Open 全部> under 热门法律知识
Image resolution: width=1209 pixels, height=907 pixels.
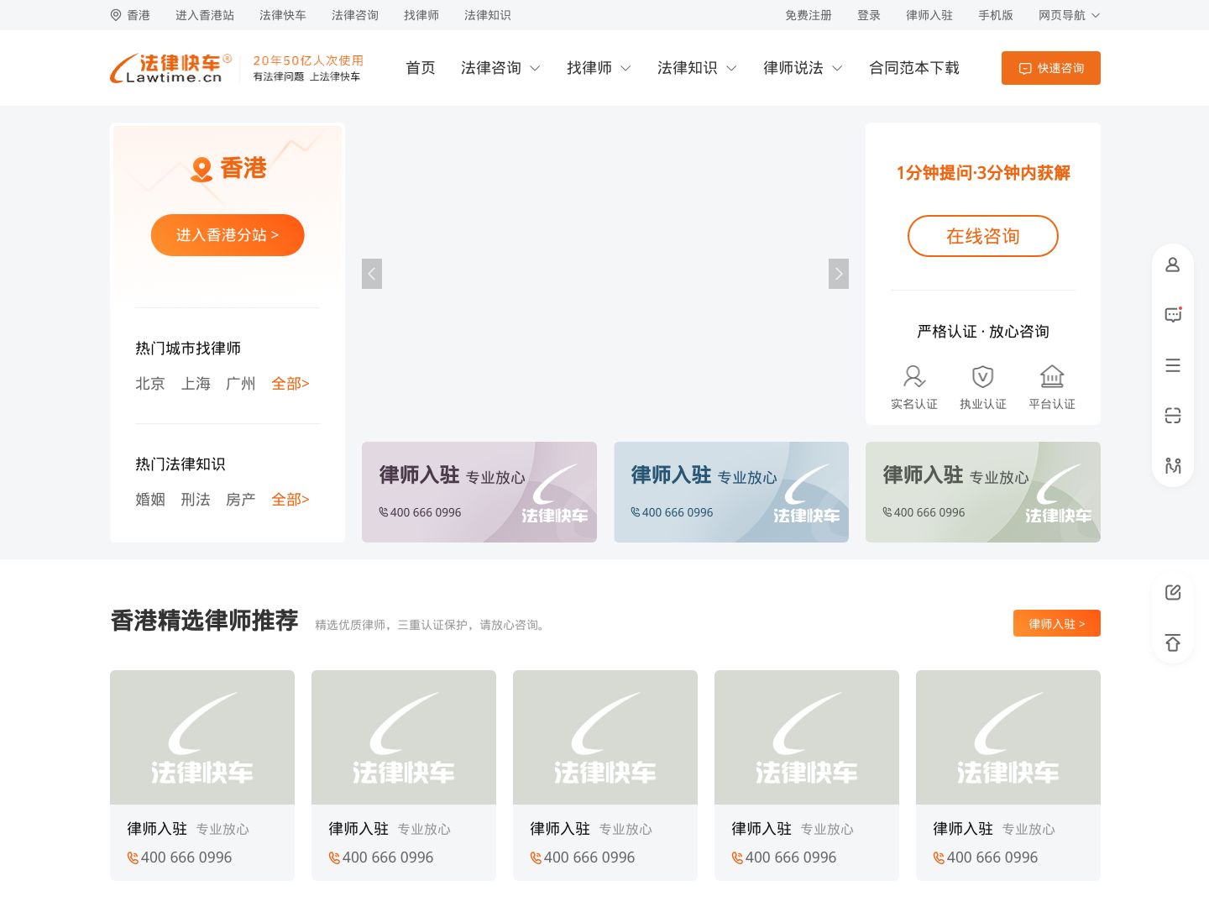click(x=290, y=500)
